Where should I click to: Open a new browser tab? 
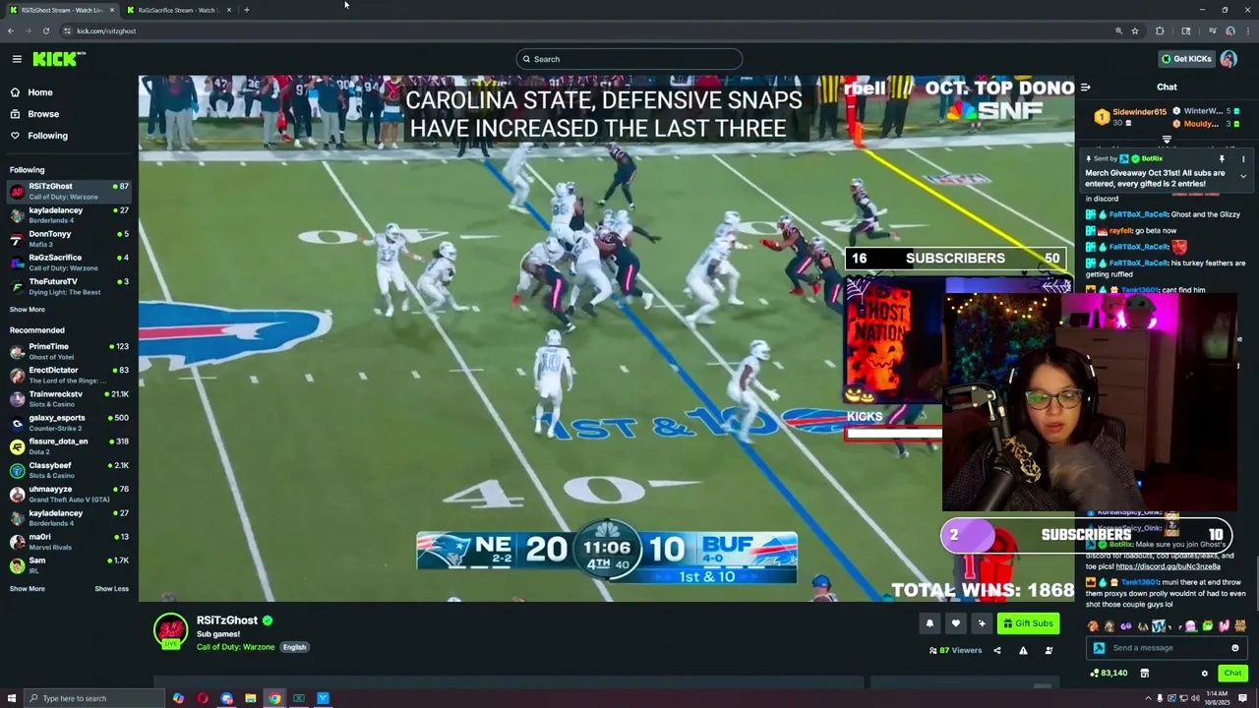[x=246, y=10]
